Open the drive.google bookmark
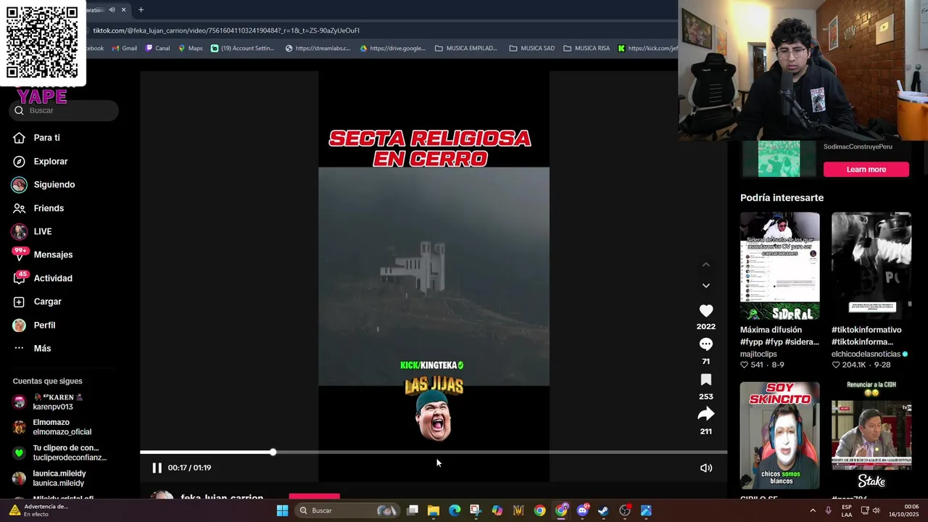This screenshot has width=928, height=522. coord(392,49)
